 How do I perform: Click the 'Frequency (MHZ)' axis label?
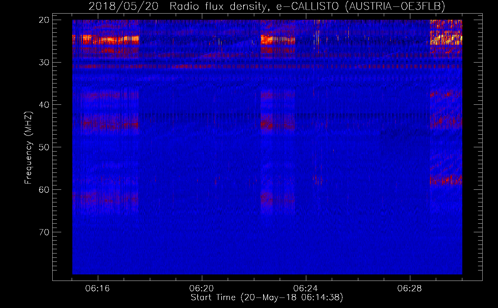(x=28, y=148)
